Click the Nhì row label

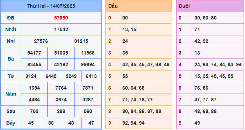click(x=11, y=41)
